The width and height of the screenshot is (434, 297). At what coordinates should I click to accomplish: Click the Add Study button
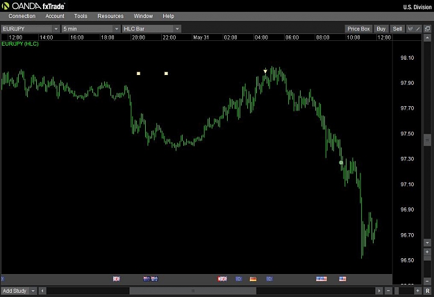pos(15,291)
